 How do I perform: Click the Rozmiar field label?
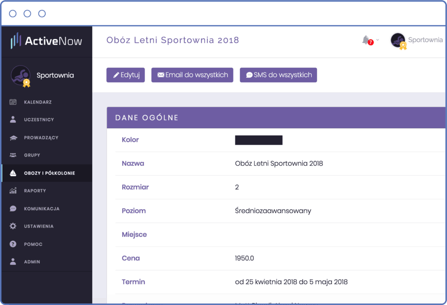pyautogui.click(x=135, y=187)
